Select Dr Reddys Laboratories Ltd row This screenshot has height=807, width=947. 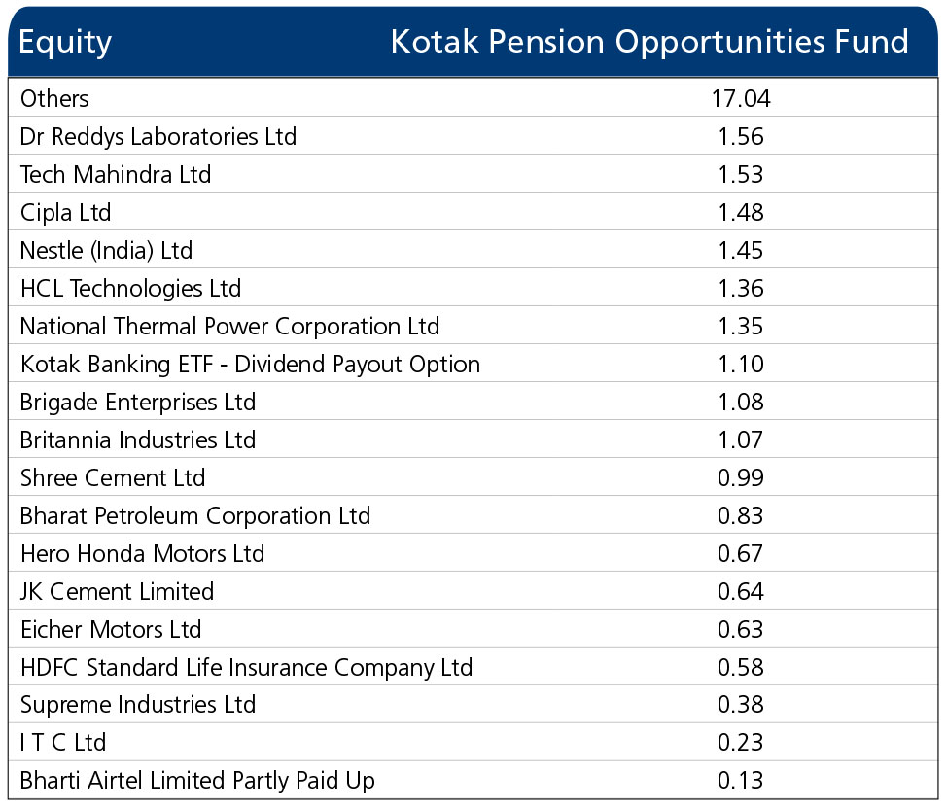point(158,136)
